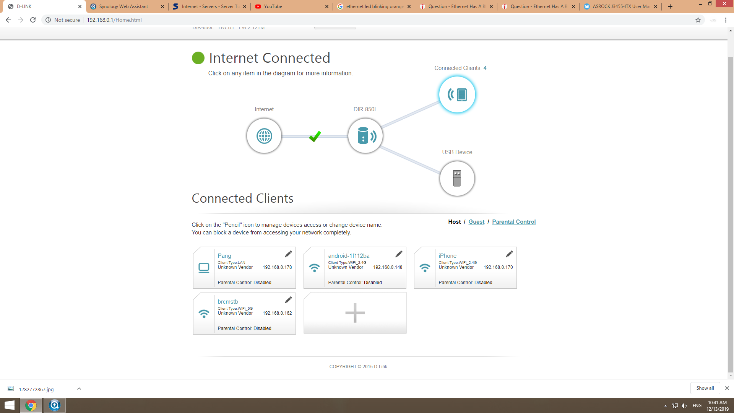
Task: Close the YouTube tab
Action: pyautogui.click(x=327, y=7)
